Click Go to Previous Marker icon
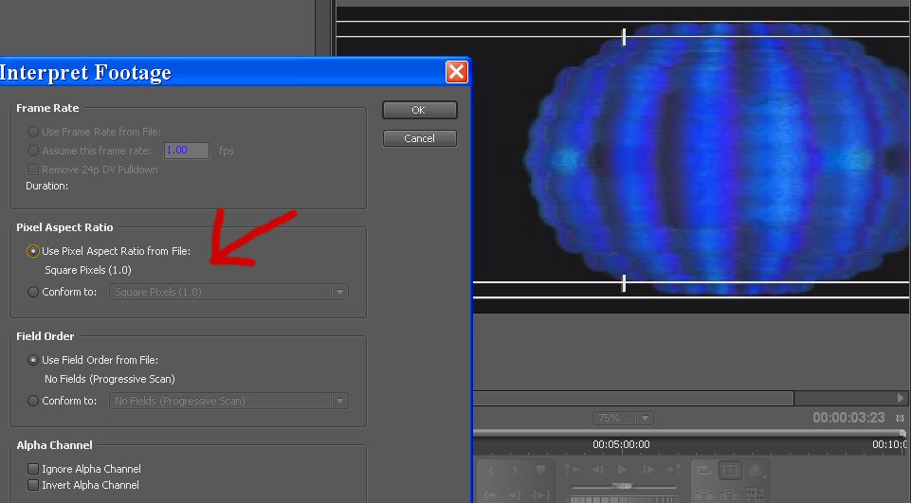The height and width of the screenshot is (503, 911). [x=573, y=469]
